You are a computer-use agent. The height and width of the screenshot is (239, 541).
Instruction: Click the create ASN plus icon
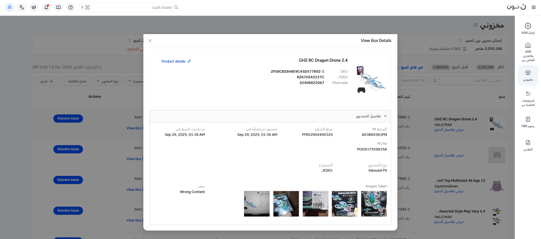click(x=528, y=26)
